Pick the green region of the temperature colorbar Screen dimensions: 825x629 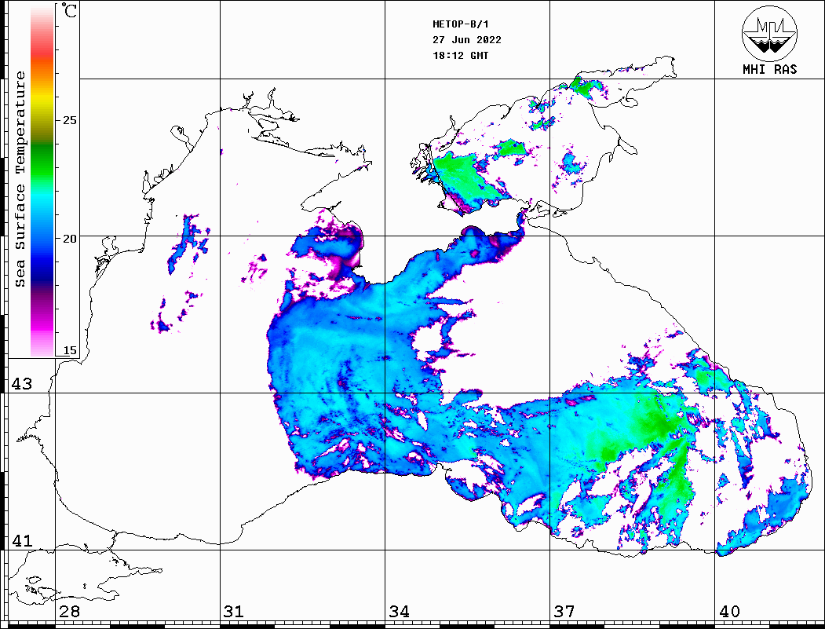42,160
